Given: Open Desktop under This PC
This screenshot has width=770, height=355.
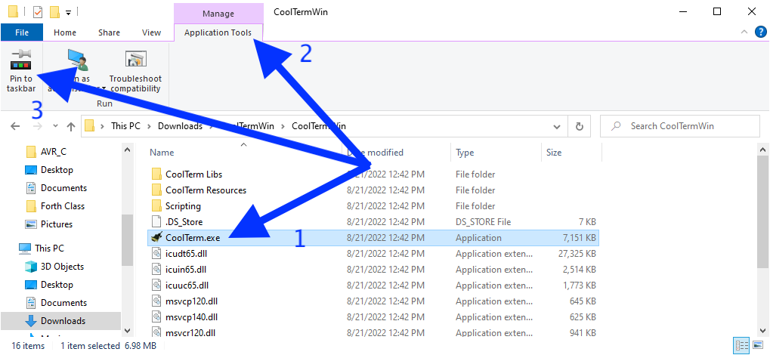Looking at the screenshot, I should tap(57, 285).
